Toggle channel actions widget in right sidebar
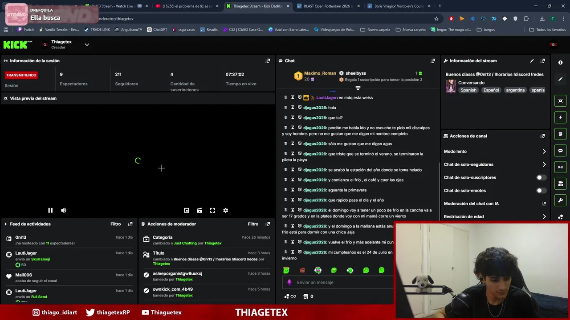This screenshot has height=320, width=570. tap(560, 184)
